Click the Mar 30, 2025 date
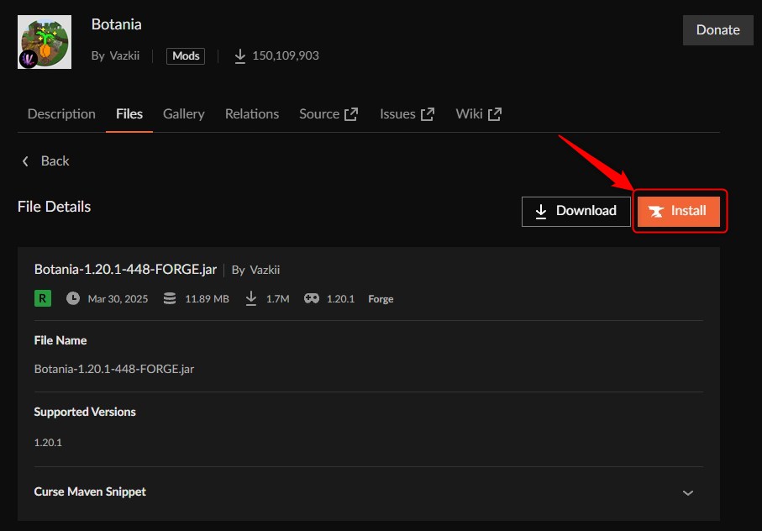The height and width of the screenshot is (531, 762). pos(118,299)
